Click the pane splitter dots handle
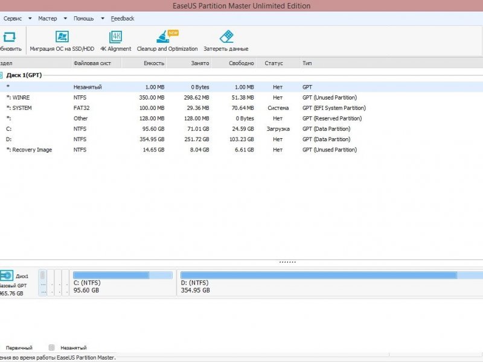This screenshot has width=483, height=362. [287, 262]
